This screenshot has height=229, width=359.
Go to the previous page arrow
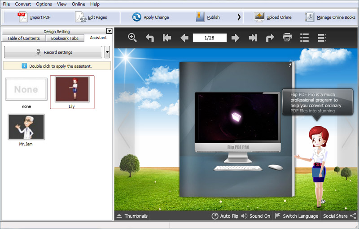click(184, 38)
